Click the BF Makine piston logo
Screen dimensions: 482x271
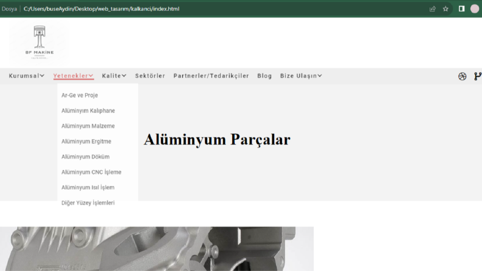click(40, 43)
